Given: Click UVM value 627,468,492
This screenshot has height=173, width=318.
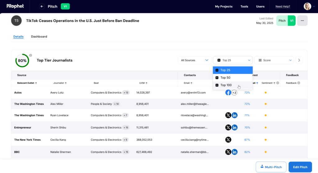Looking at the screenshot, I should click(x=144, y=152).
